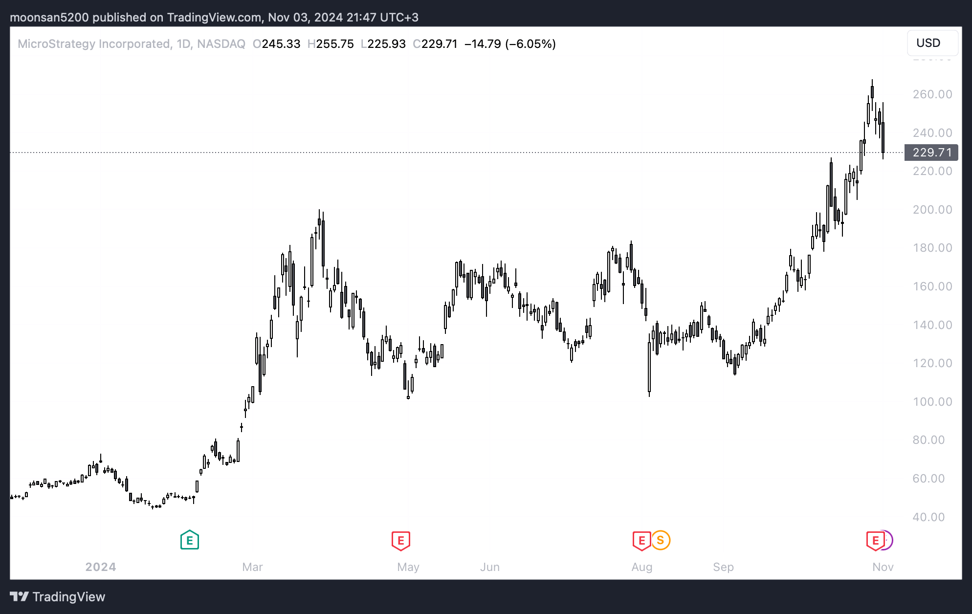The width and height of the screenshot is (972, 614).
Task: Click the red earnings marker near May
Action: click(x=400, y=541)
